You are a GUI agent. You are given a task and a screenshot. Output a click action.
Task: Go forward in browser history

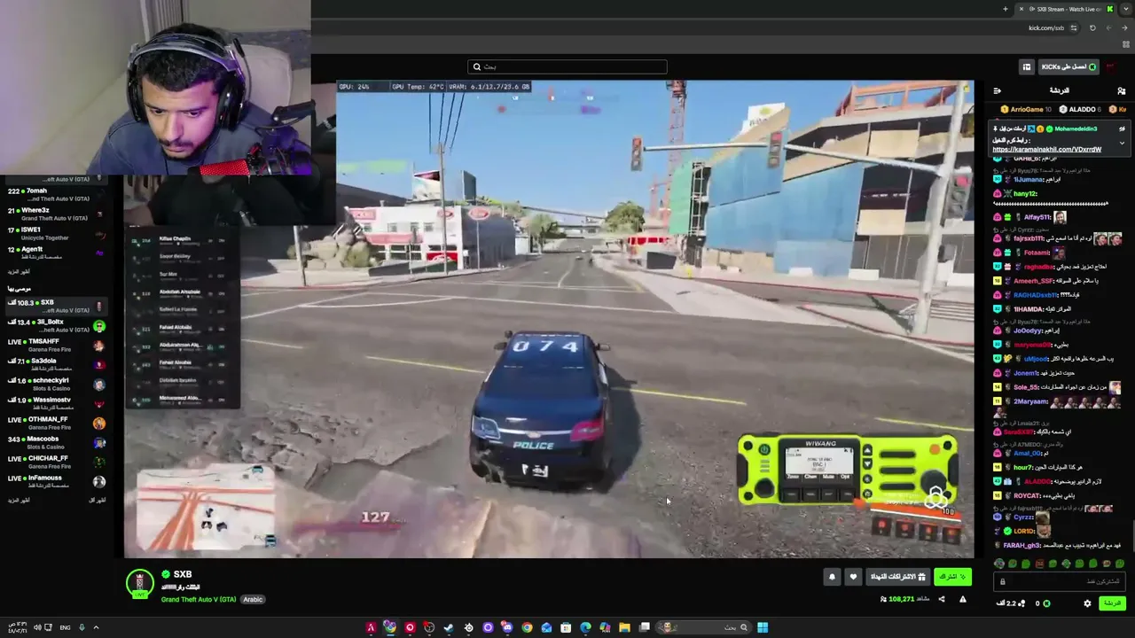1108,27
